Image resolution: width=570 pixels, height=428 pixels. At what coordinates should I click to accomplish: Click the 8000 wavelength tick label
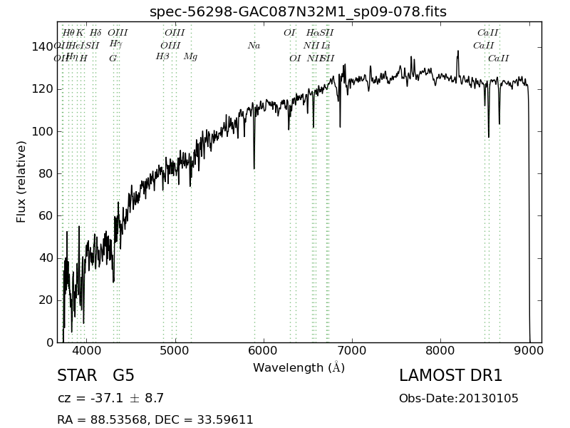[440, 351]
